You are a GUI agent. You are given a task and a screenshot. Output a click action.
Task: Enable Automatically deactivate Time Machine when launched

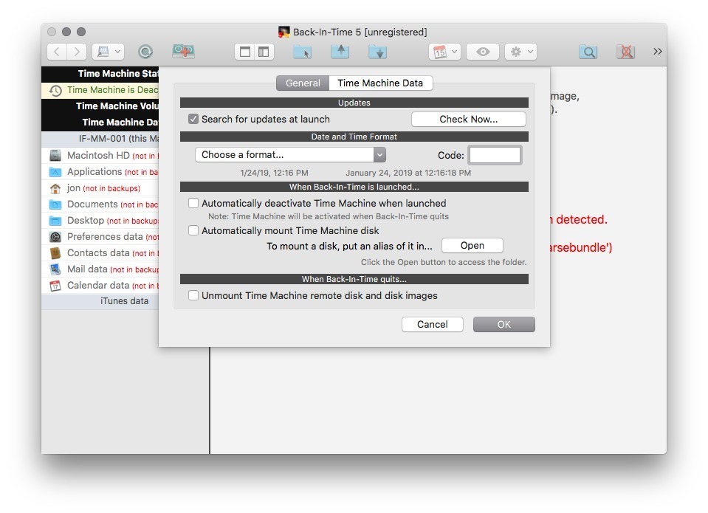(193, 203)
